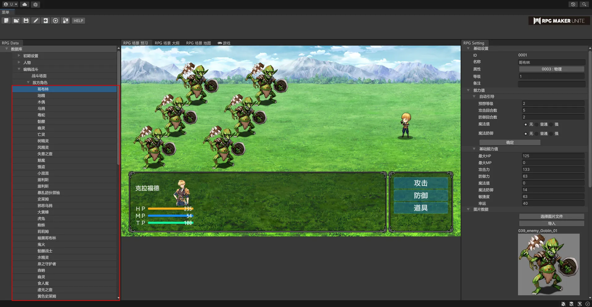Select 普通 radio for 魔法值
This screenshot has width=592, height=307.
[x=537, y=125]
